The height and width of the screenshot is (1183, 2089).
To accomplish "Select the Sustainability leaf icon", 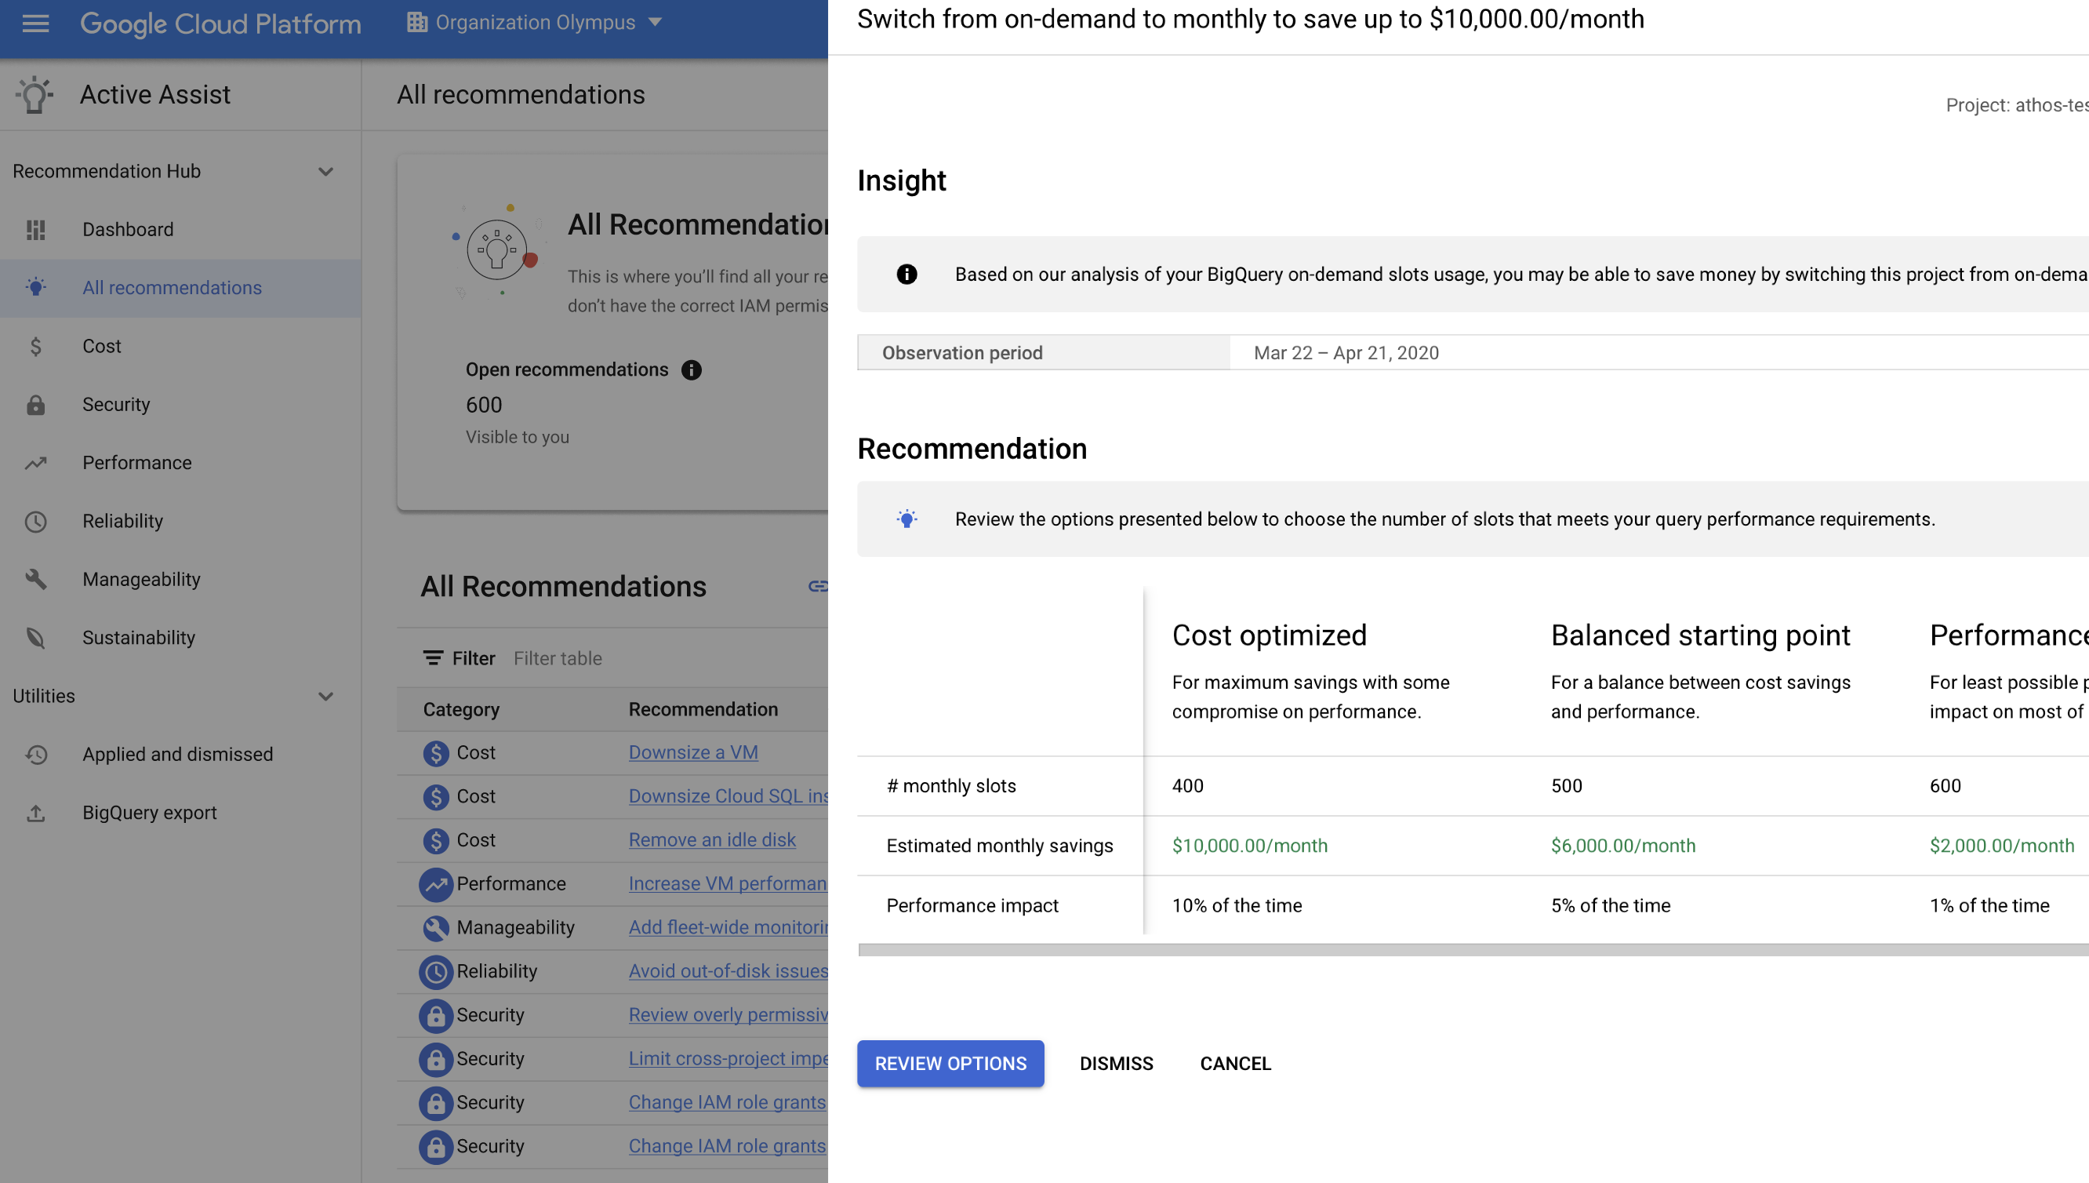I will (36, 636).
